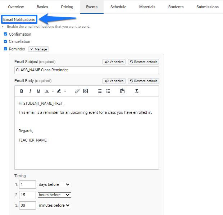Click the Email Notifications heading
Screen dimensions: 223x215
click(x=19, y=19)
